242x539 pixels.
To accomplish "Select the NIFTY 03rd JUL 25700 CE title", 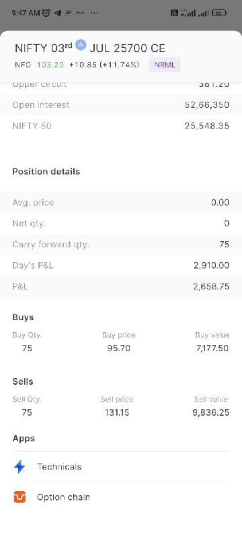I will pyautogui.click(x=90, y=48).
